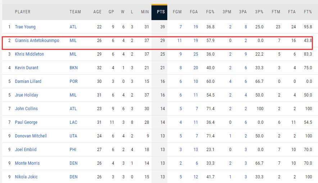
Task: Open UTA team link for Donovan Mitchell
Action: point(73,136)
